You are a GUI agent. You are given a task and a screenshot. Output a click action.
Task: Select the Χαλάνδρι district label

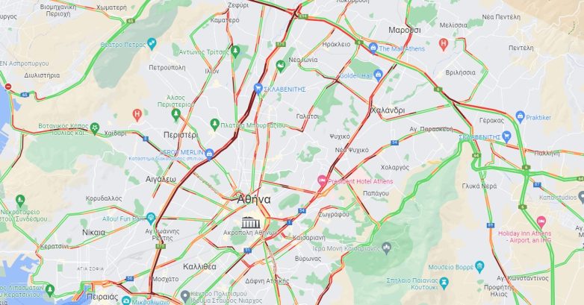coord(388,110)
